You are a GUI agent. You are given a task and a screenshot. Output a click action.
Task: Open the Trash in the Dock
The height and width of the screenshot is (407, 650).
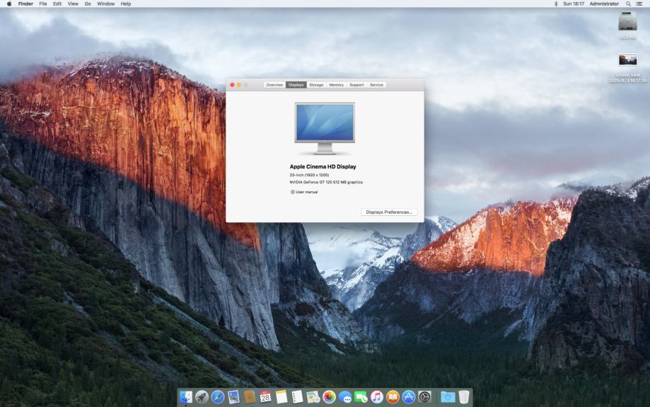tap(463, 397)
